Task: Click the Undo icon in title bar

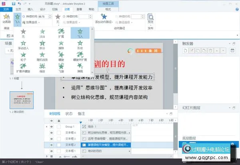Action: click(19, 4)
